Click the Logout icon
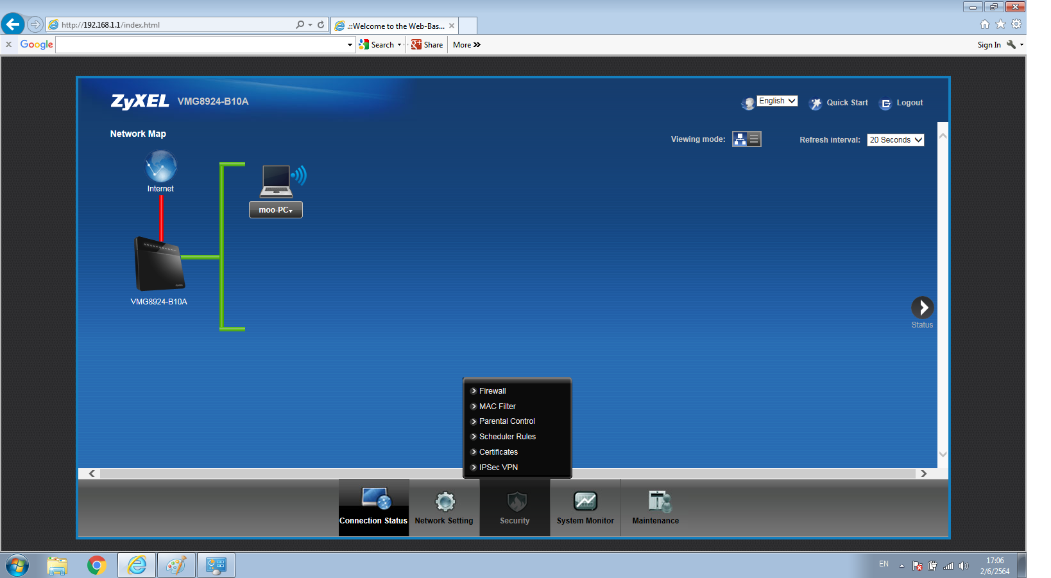The height and width of the screenshot is (578, 1051). pyautogui.click(x=885, y=103)
